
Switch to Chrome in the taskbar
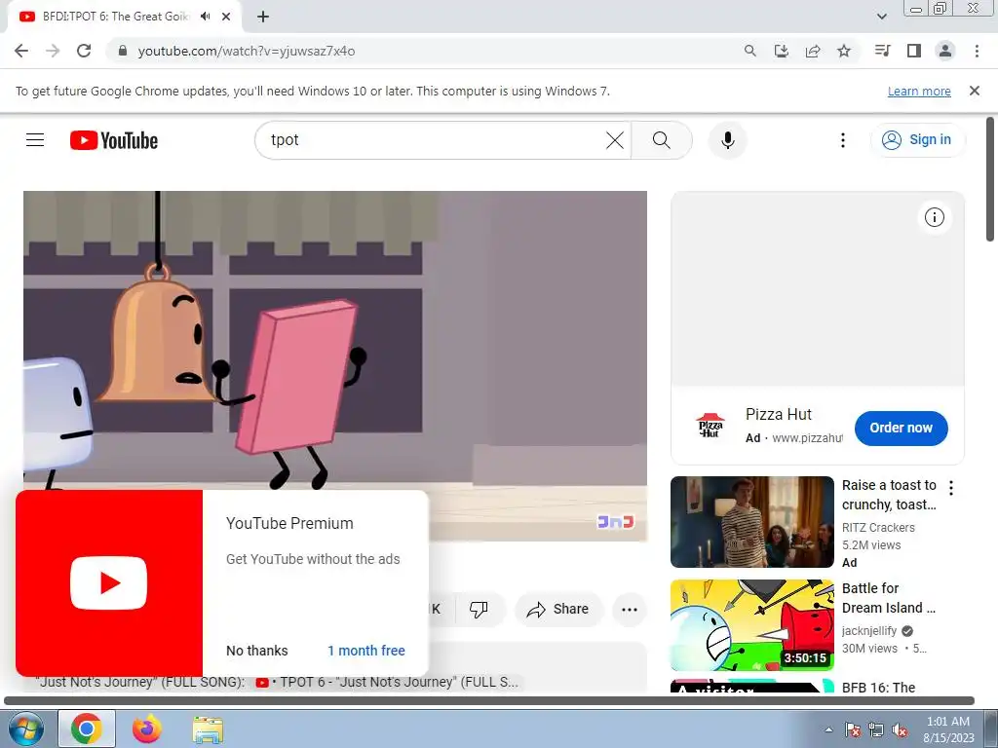coord(87,729)
